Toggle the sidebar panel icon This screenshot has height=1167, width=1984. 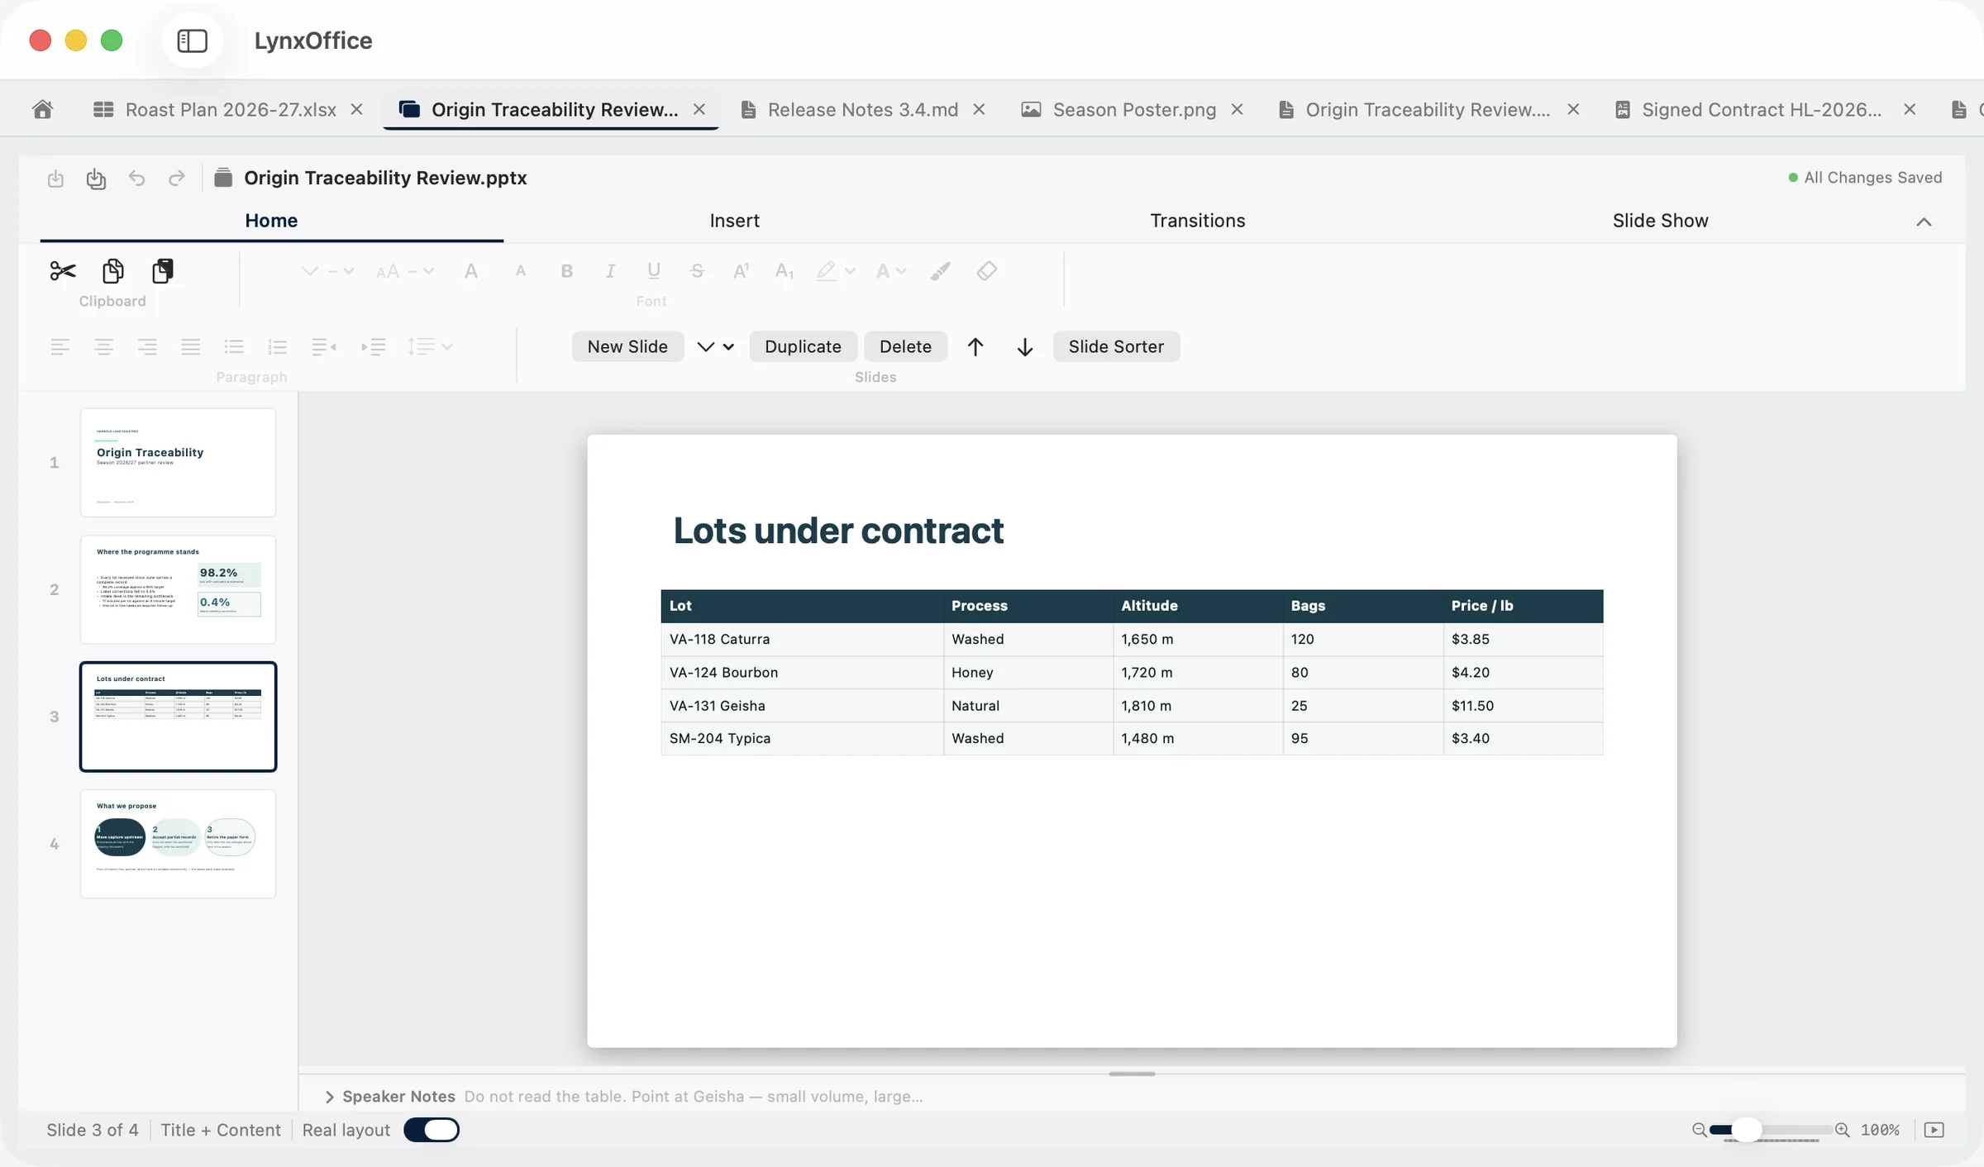click(192, 40)
